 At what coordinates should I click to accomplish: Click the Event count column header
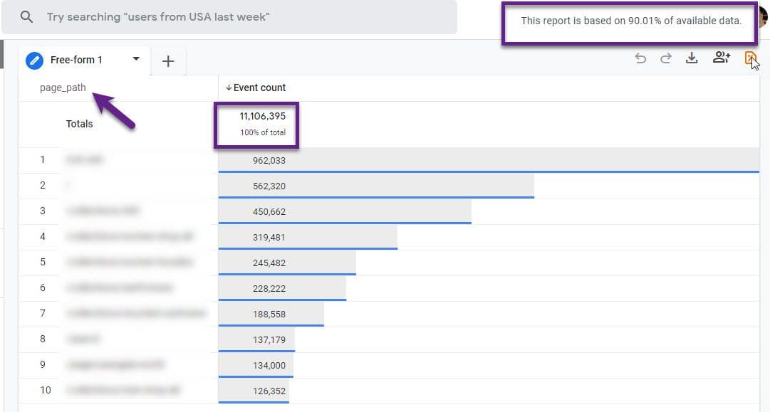coord(259,88)
